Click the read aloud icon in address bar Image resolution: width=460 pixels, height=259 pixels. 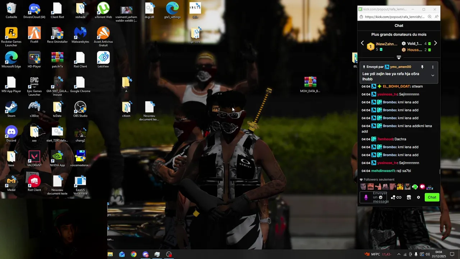[436, 17]
